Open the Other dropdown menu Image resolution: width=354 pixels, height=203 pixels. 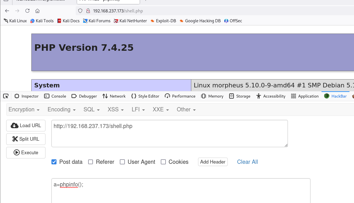click(186, 109)
